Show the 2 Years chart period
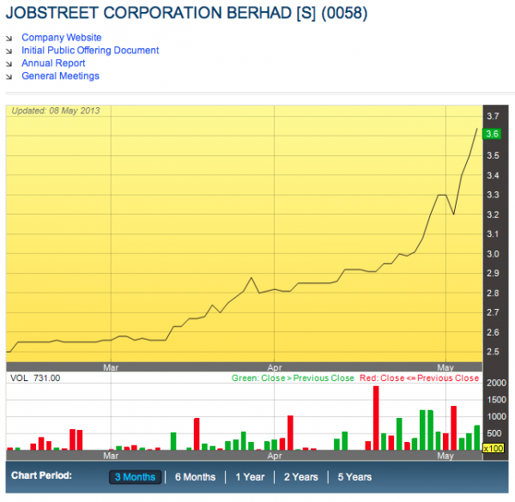 (x=300, y=477)
